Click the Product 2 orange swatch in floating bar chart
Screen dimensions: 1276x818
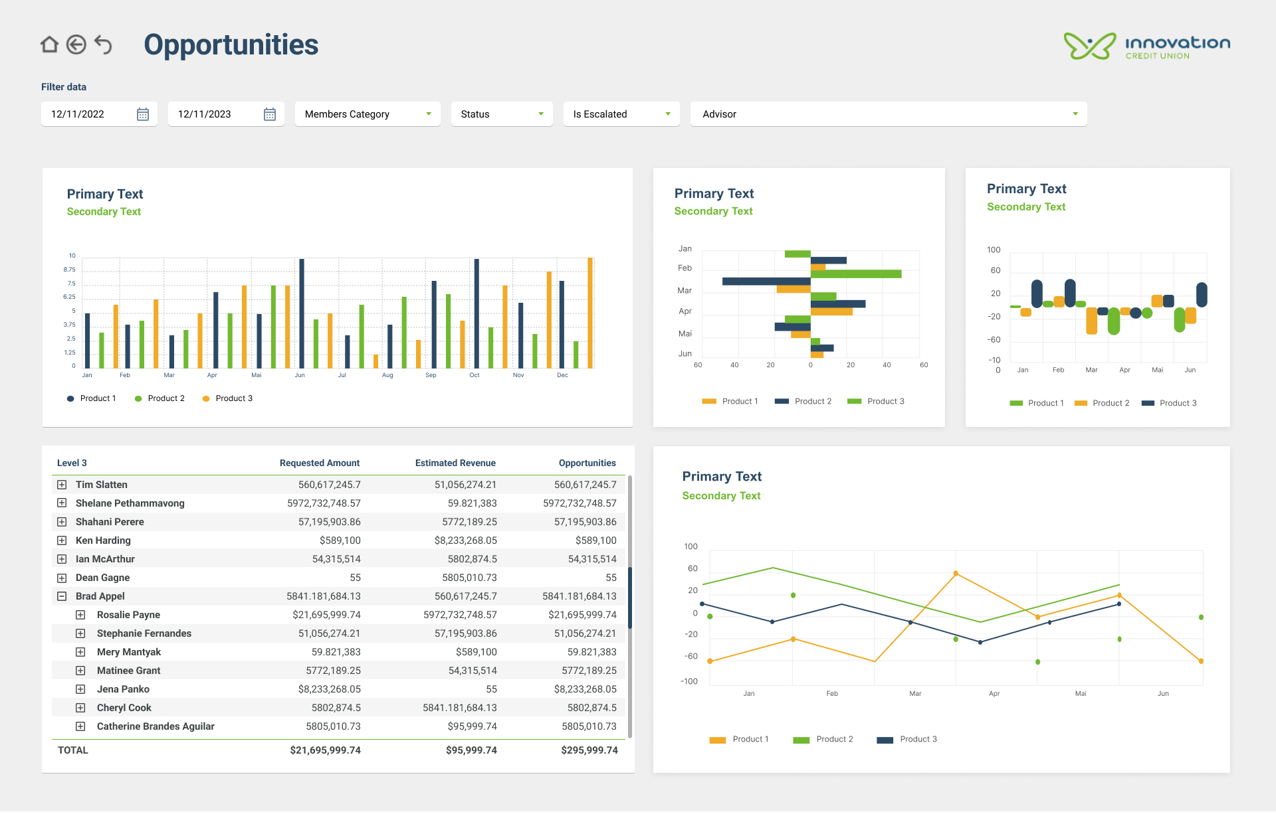click(x=1081, y=403)
